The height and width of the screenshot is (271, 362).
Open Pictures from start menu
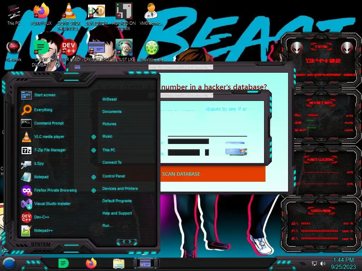pos(109,124)
